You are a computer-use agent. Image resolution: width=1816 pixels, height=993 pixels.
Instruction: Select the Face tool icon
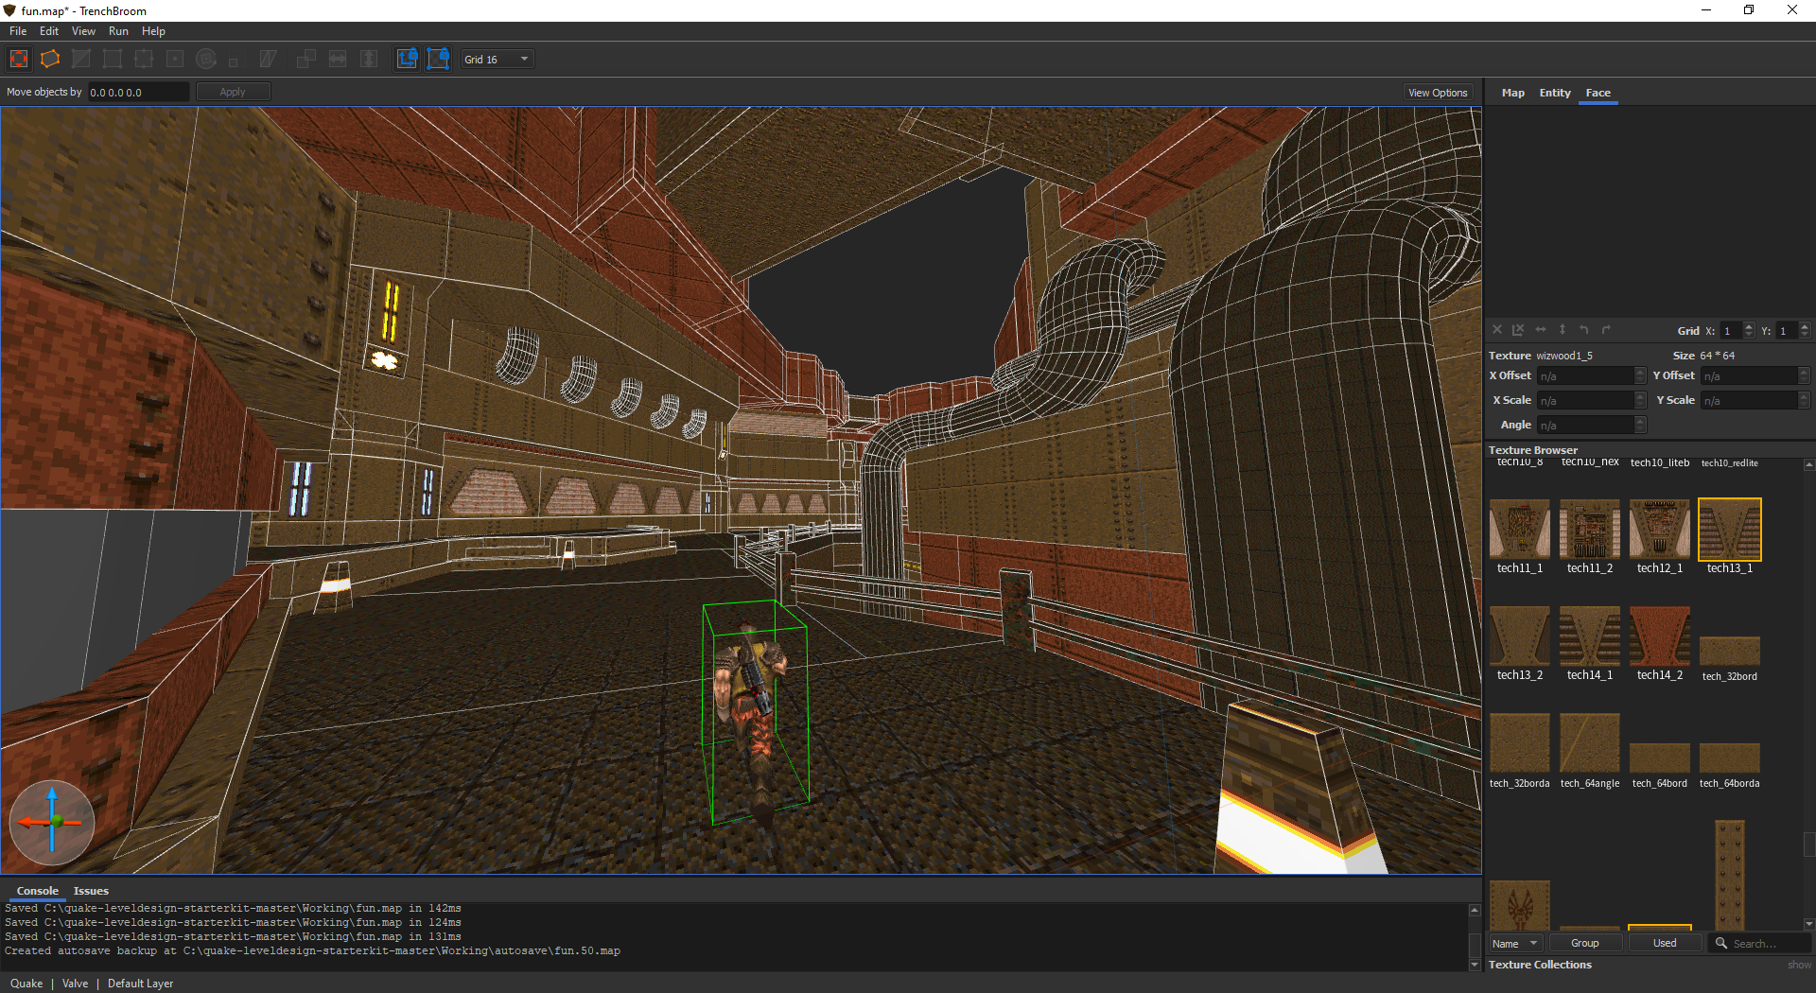[175, 59]
